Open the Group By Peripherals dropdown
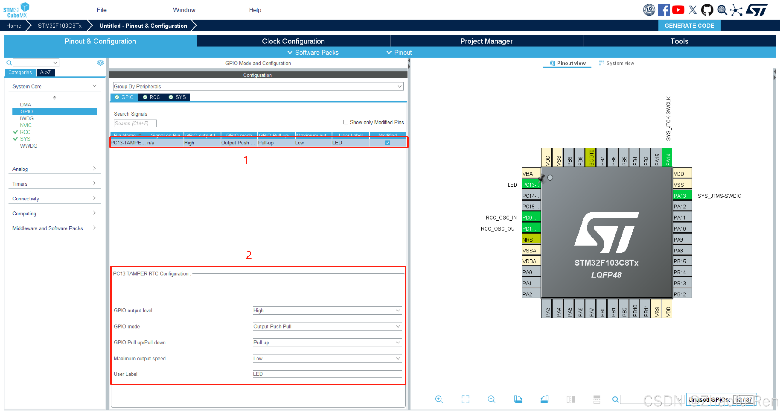This screenshot has height=414, width=780. 258,86
